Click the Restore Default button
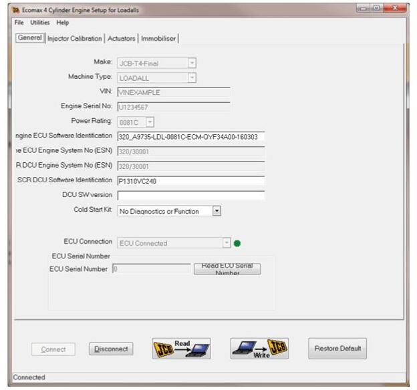 pyautogui.click(x=337, y=348)
